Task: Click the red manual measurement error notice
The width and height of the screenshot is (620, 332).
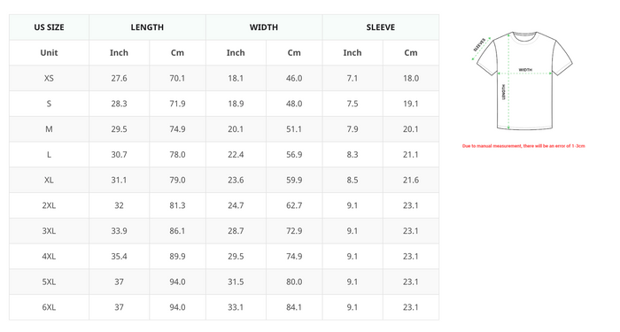Action: click(x=523, y=146)
